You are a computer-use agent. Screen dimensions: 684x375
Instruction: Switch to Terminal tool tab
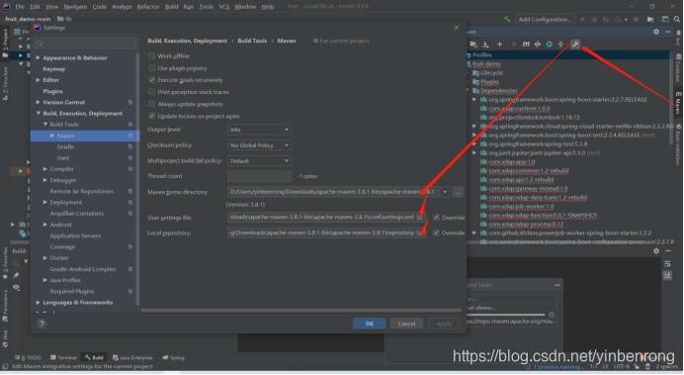(63, 357)
